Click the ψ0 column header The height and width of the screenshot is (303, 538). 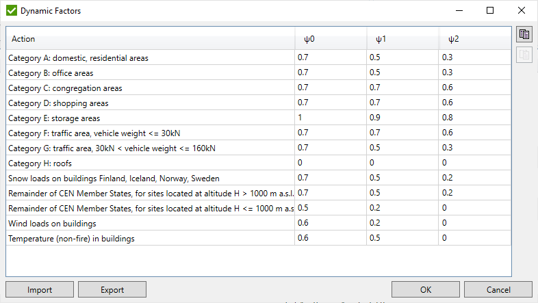pyautogui.click(x=330, y=39)
